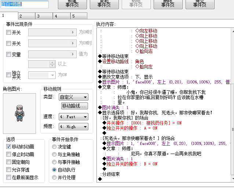Screen dimensions: 234x188
Task: Select the text line starting 小鬼，你已经很牛逼了嘛
Action: [x=166, y=92]
